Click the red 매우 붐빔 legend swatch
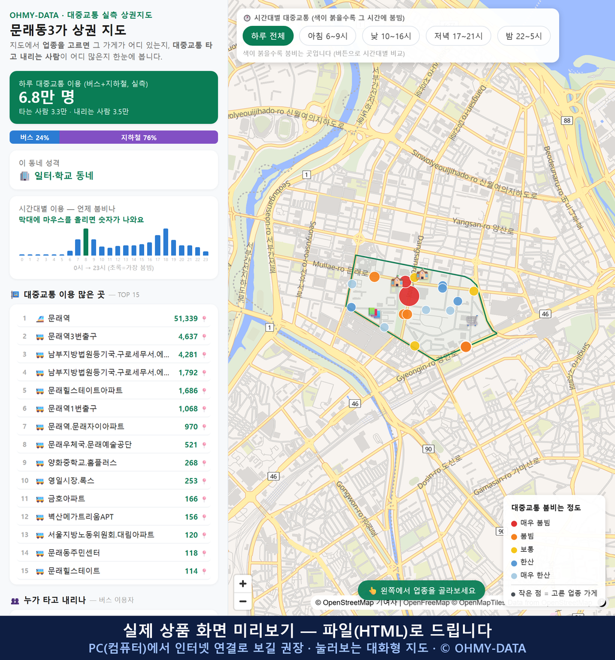This screenshot has width=615, height=660. pyautogui.click(x=514, y=523)
